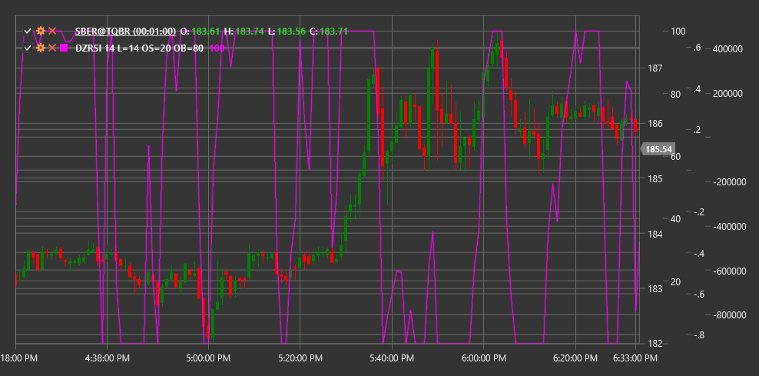Click the 185 price axis label

click(x=655, y=179)
